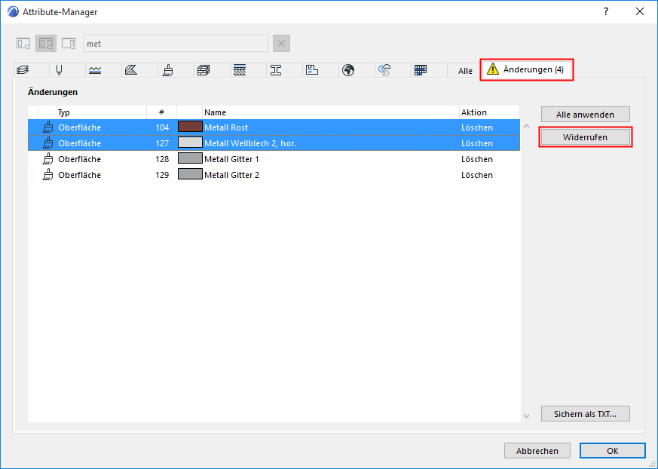
Task: Sort by the Typ column header
Action: click(x=101, y=112)
